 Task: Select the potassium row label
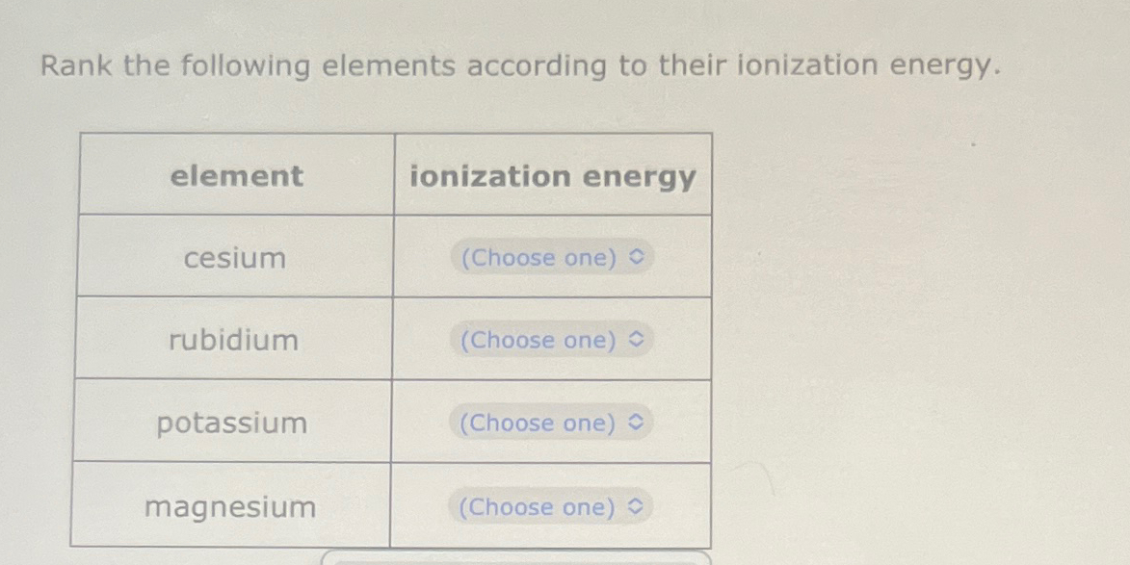coord(231,424)
